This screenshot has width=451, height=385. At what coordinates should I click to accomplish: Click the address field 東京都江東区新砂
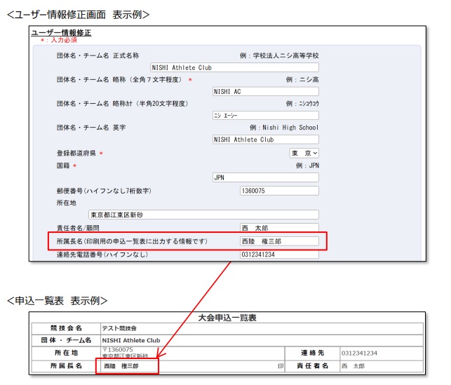[x=203, y=215]
